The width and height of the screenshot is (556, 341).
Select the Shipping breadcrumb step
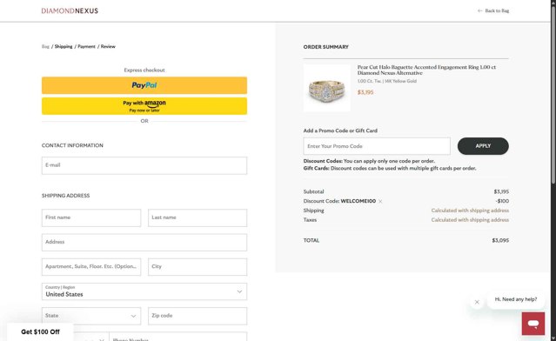[x=64, y=46]
